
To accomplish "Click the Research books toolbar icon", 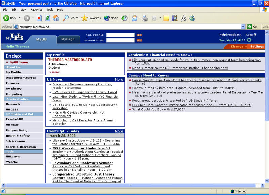I will [x=175, y=18].
